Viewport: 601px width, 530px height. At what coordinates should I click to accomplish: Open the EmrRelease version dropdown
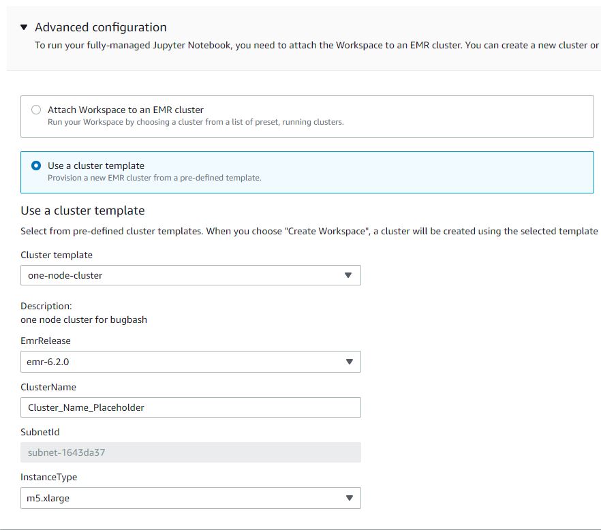click(x=191, y=362)
